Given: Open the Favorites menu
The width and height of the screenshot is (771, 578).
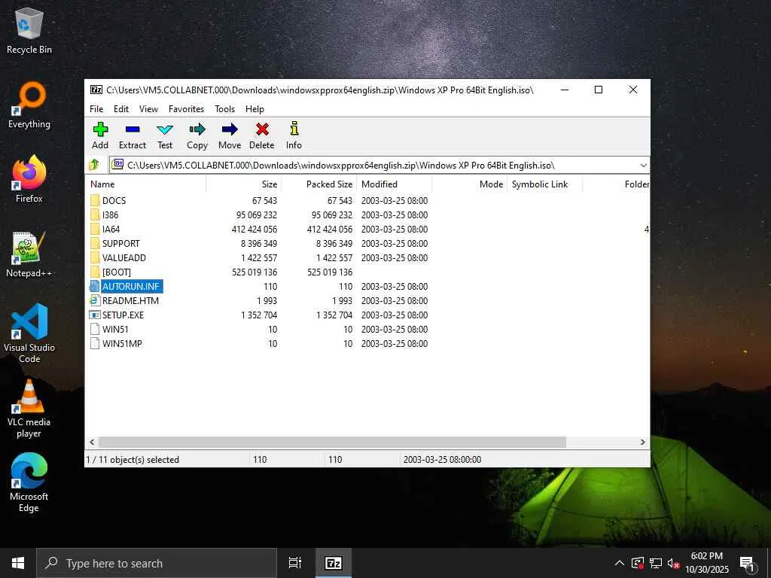Looking at the screenshot, I should [x=187, y=109].
